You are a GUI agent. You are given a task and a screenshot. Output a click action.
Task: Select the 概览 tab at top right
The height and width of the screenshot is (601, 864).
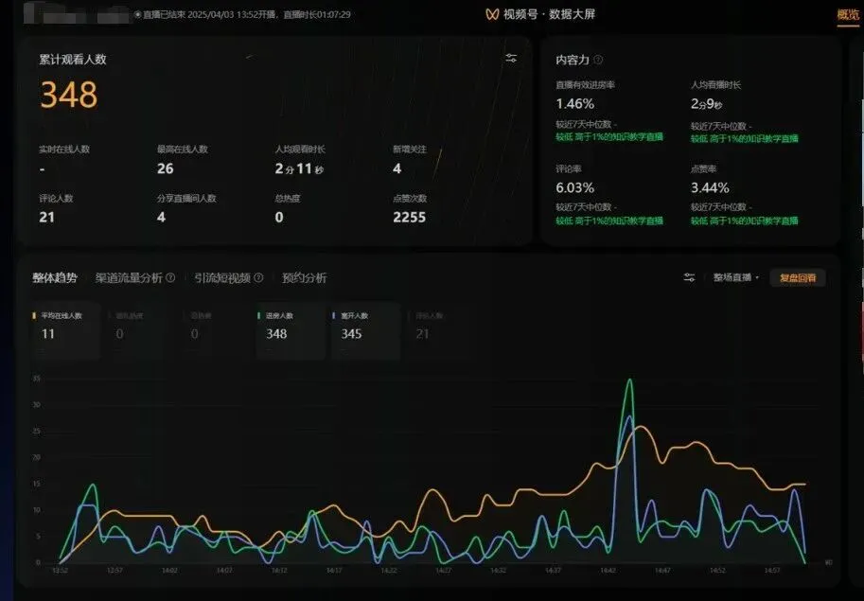(x=848, y=15)
